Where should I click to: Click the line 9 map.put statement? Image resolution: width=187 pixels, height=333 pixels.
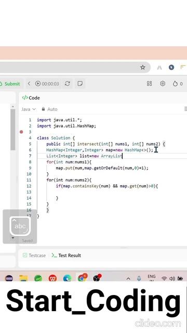[102, 168]
